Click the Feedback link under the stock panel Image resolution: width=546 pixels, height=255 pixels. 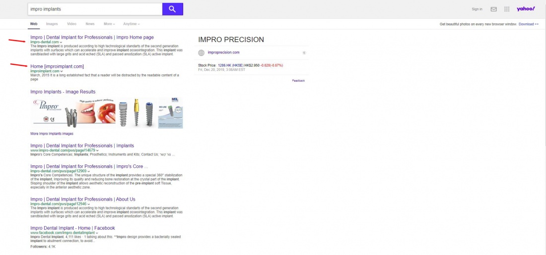click(298, 80)
